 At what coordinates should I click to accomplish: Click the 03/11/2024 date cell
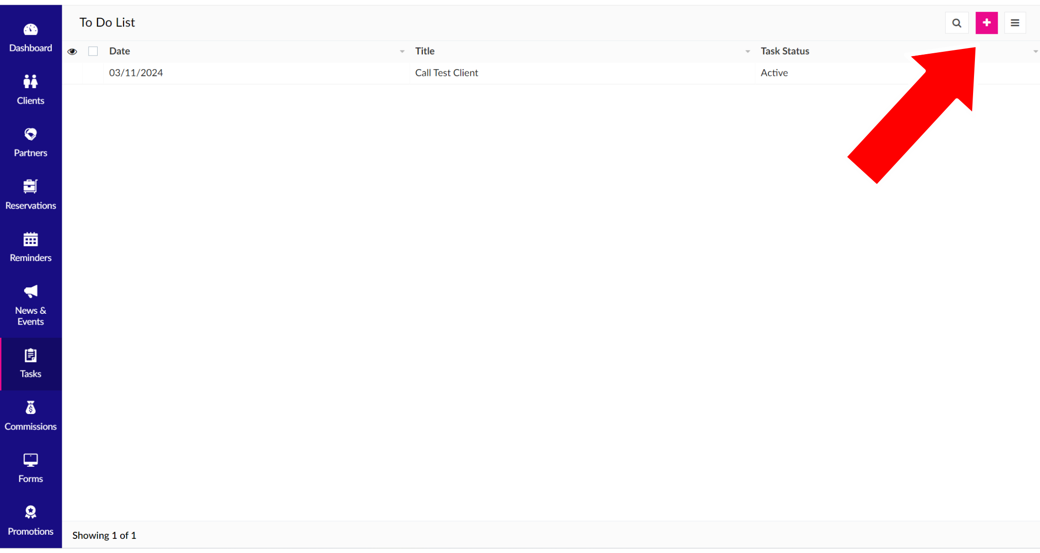click(136, 73)
